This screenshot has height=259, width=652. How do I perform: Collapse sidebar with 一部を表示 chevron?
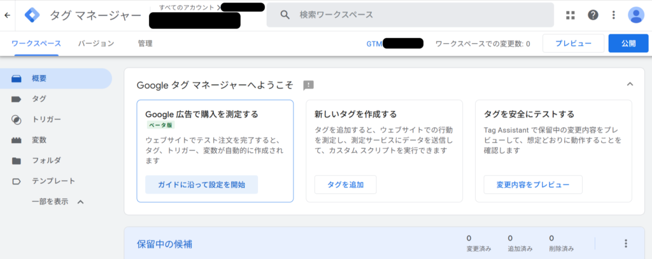(x=81, y=202)
